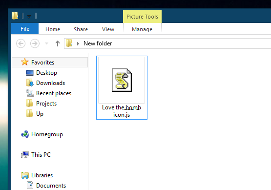Click the Picture Tools contextual tab header
The image size is (271, 190).
click(x=142, y=17)
